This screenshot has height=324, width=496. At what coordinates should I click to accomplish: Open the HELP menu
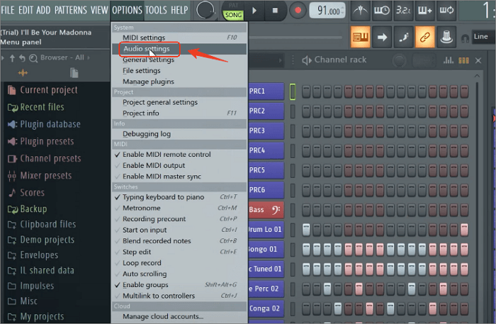(179, 10)
